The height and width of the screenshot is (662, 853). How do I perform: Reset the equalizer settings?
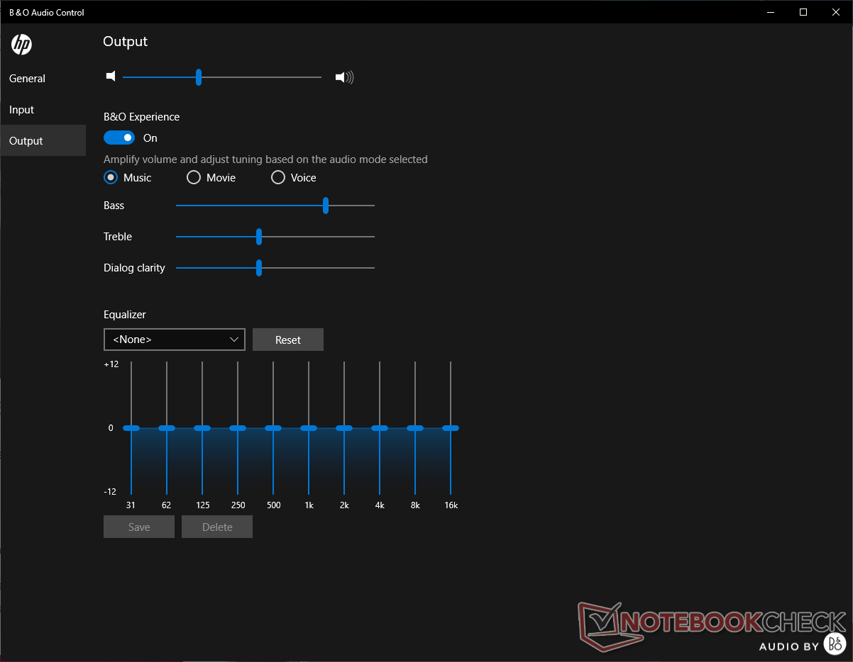[x=287, y=340]
